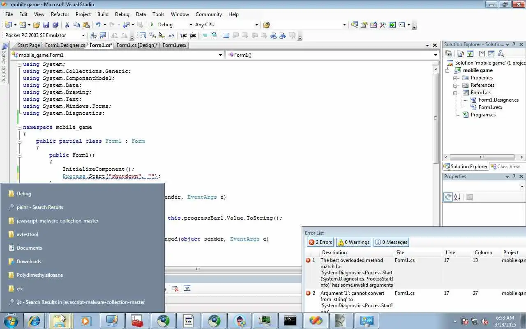Toggle the 0 Messages filter button
Screen dimensions: 526x329
[391, 242]
